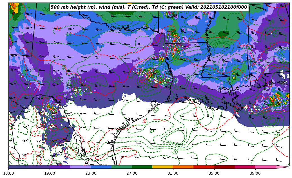Pick the hot pink colorbar segment
The width and height of the screenshot is (292, 178).
(x=265, y=167)
